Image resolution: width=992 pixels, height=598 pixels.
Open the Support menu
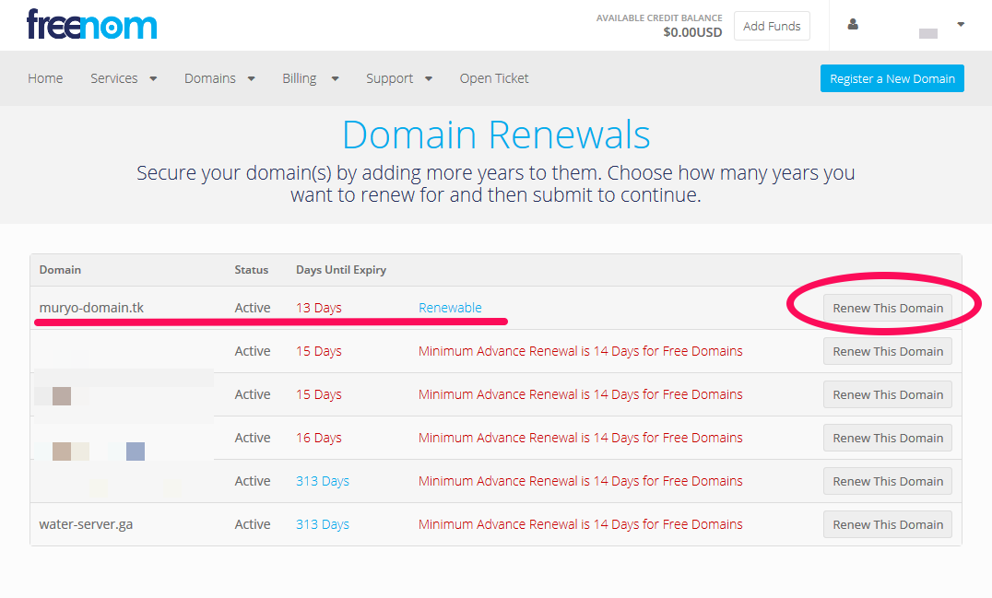tap(398, 78)
